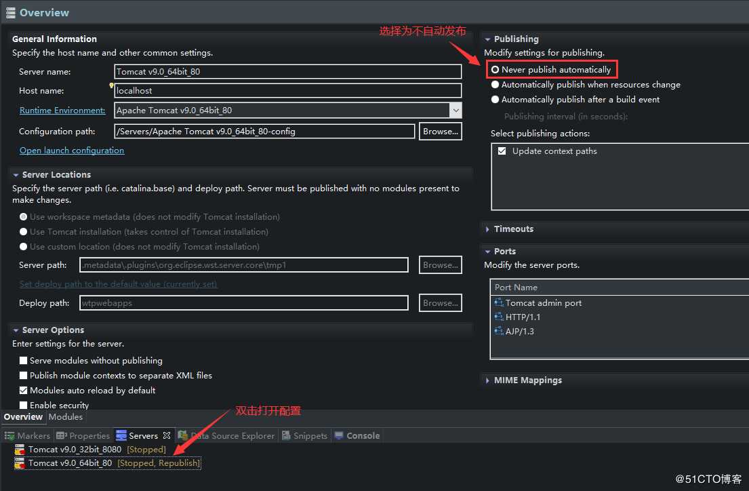Click the Overview editor header icon
Screen dimensions: 749x491
point(10,13)
